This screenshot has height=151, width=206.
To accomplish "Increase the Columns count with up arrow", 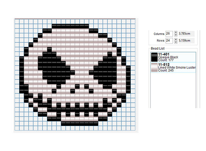I will tap(176, 32).
